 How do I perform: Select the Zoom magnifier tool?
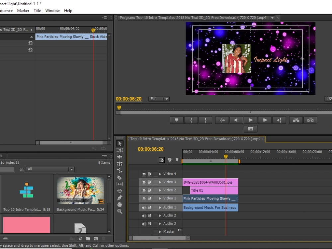point(120,211)
